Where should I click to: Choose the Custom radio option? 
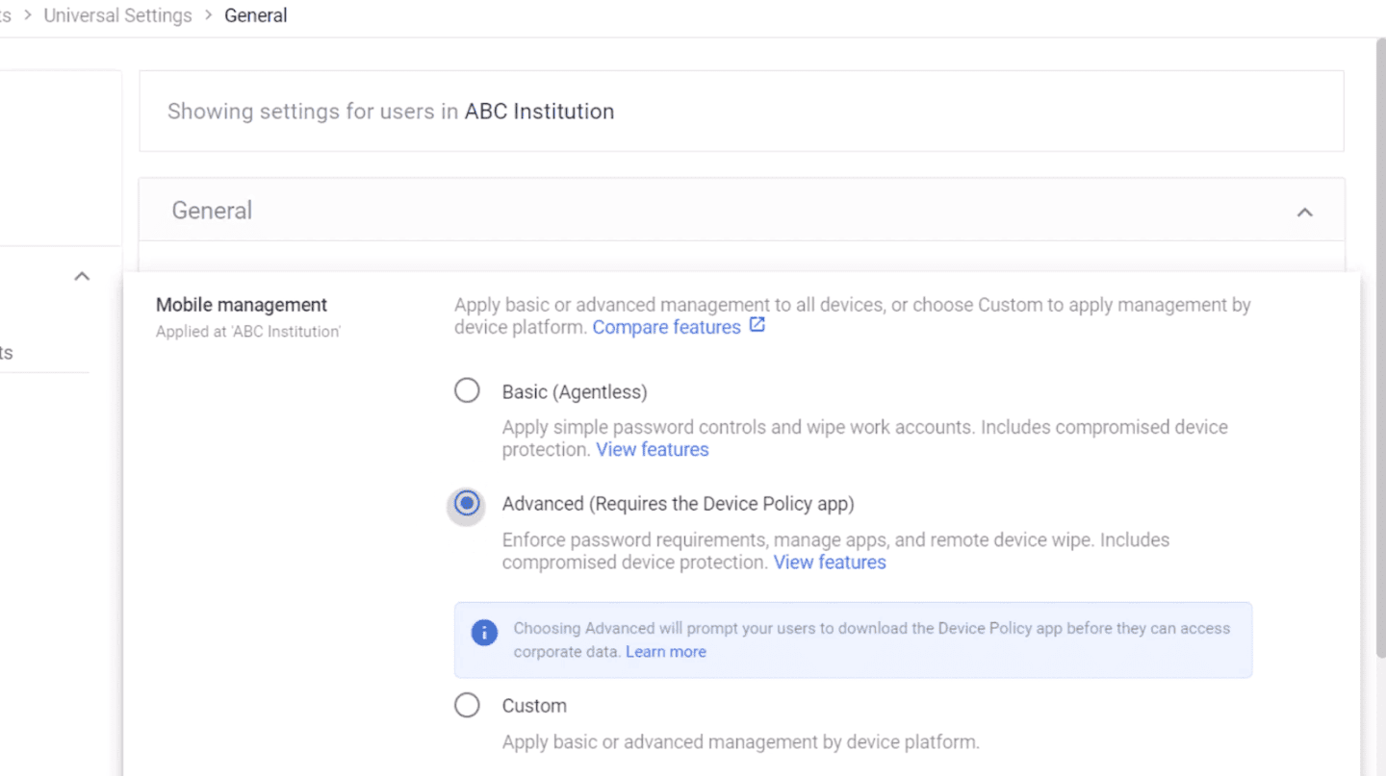467,705
